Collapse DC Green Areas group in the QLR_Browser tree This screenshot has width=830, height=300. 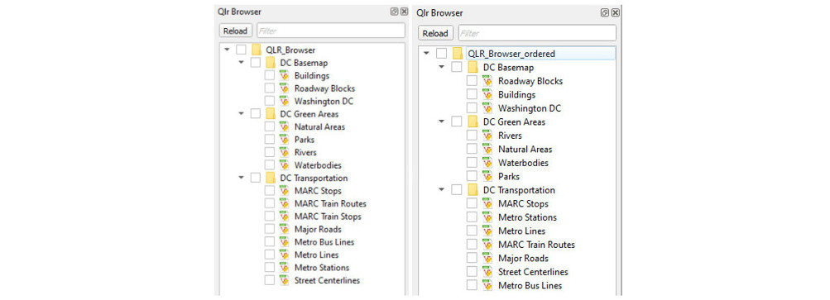coord(241,114)
